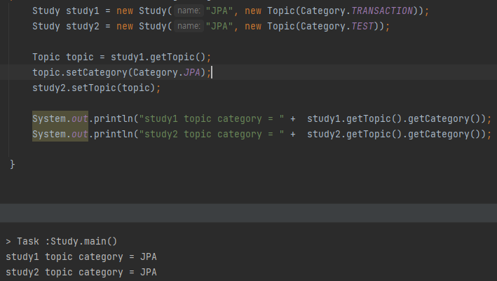Click the study1 variable declaration line
The height and width of the screenshot is (281, 497).
(x=231, y=11)
